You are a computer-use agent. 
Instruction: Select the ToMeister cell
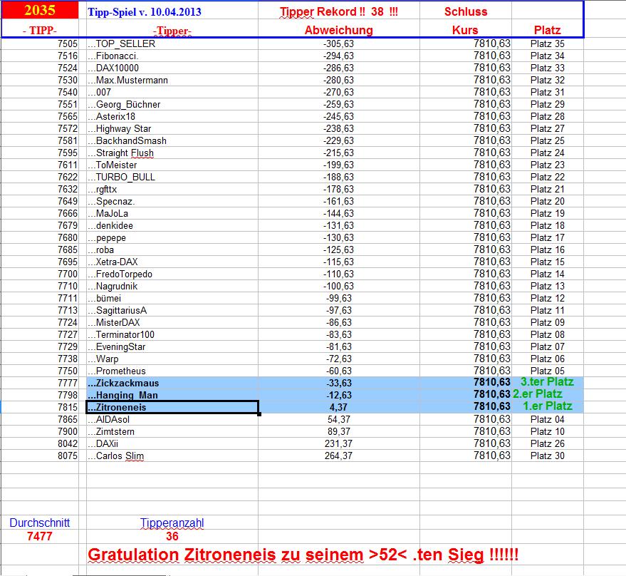pyautogui.click(x=172, y=165)
